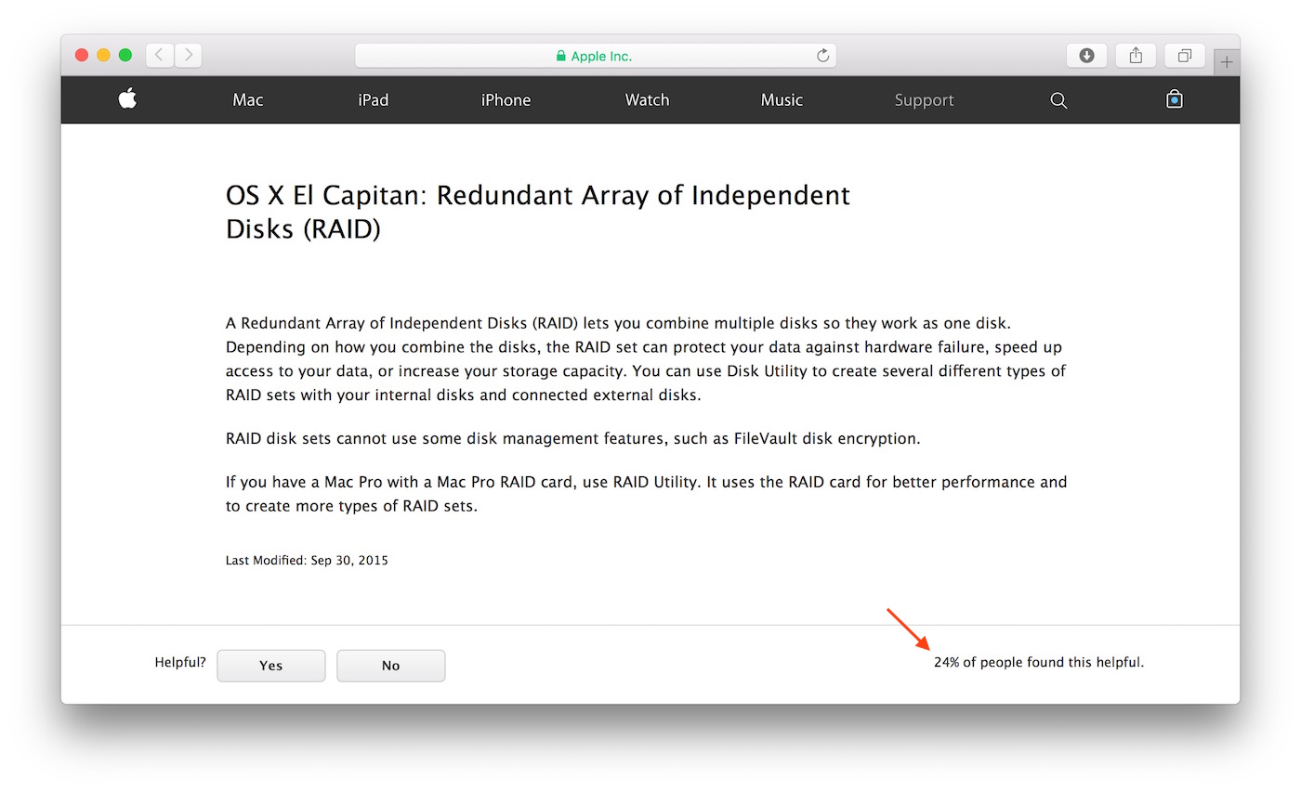Reload the page with the refresh icon
This screenshot has height=791, width=1301.
click(x=822, y=56)
